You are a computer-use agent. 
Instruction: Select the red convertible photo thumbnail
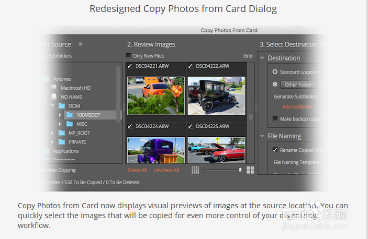tap(216, 150)
